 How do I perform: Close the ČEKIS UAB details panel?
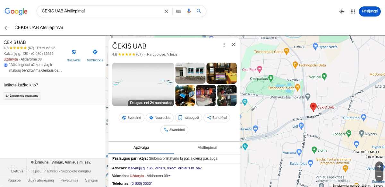pyautogui.click(x=233, y=45)
